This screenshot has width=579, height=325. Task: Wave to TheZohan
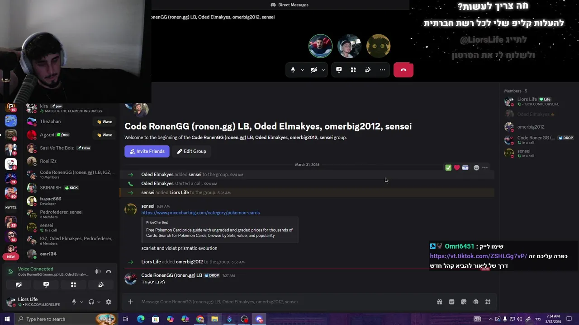(x=104, y=121)
